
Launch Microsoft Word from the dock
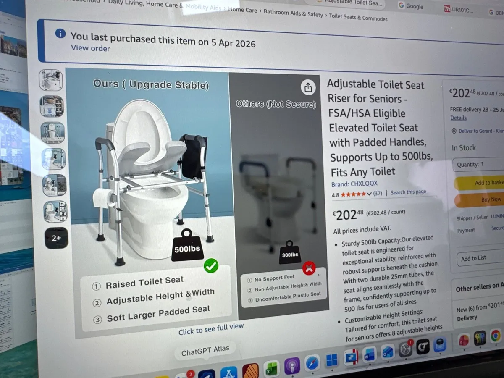370,355
